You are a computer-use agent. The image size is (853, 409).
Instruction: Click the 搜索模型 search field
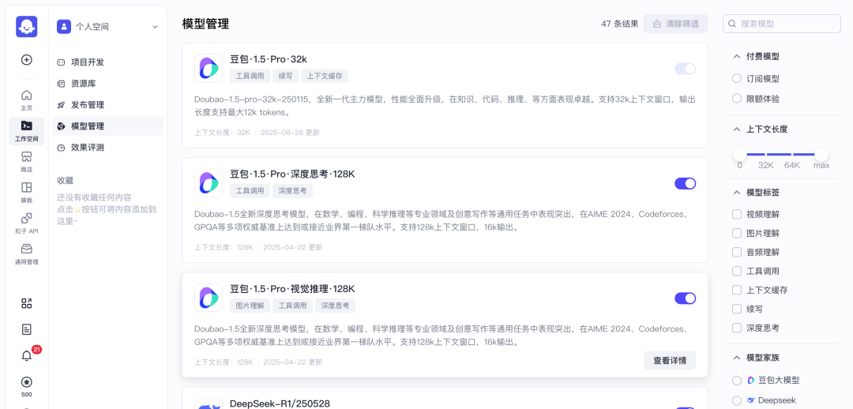(782, 24)
